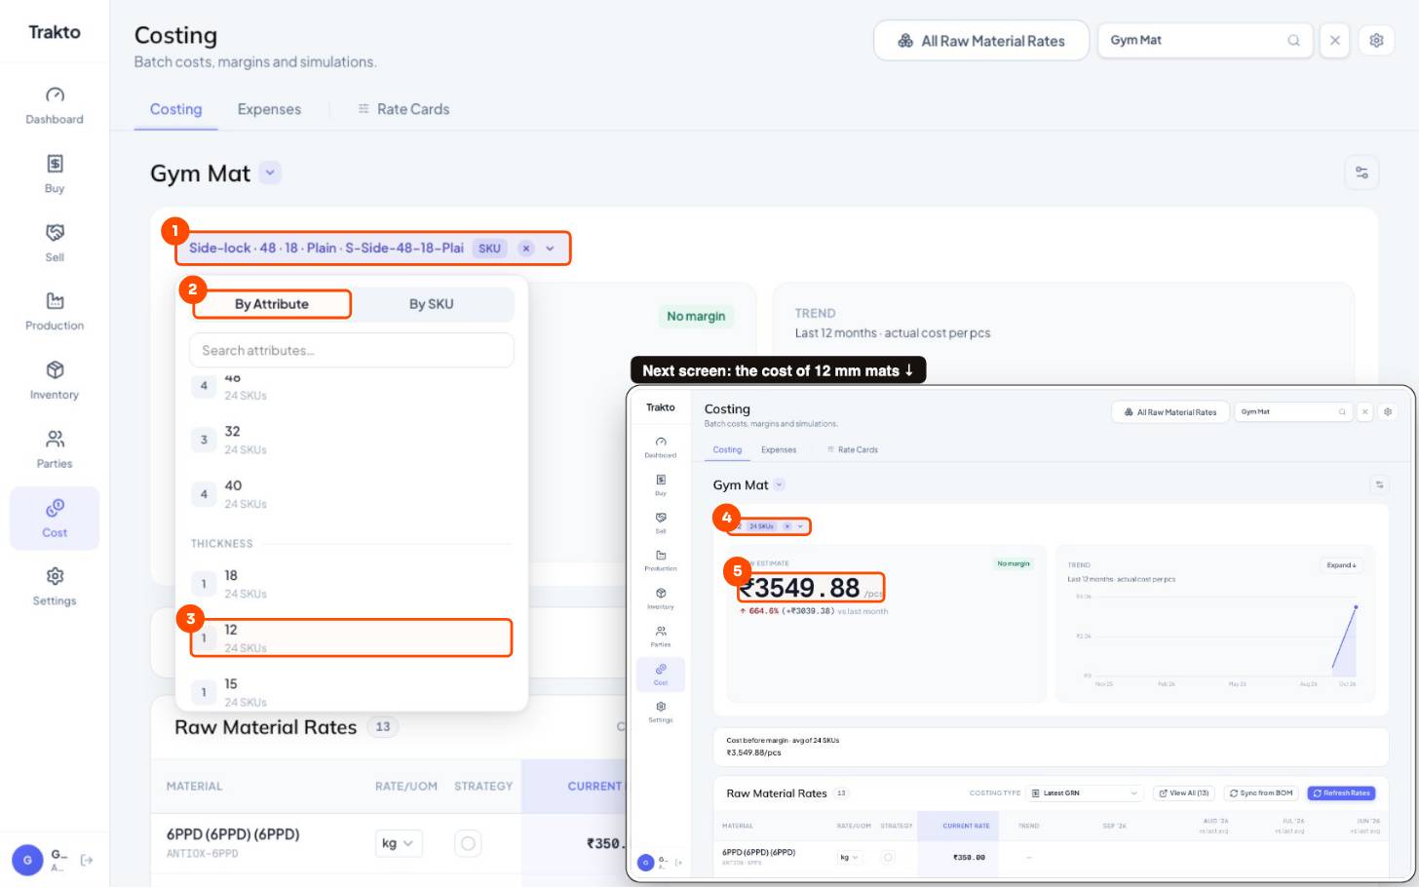
Task: Clear the main search with the X button
Action: (1335, 41)
